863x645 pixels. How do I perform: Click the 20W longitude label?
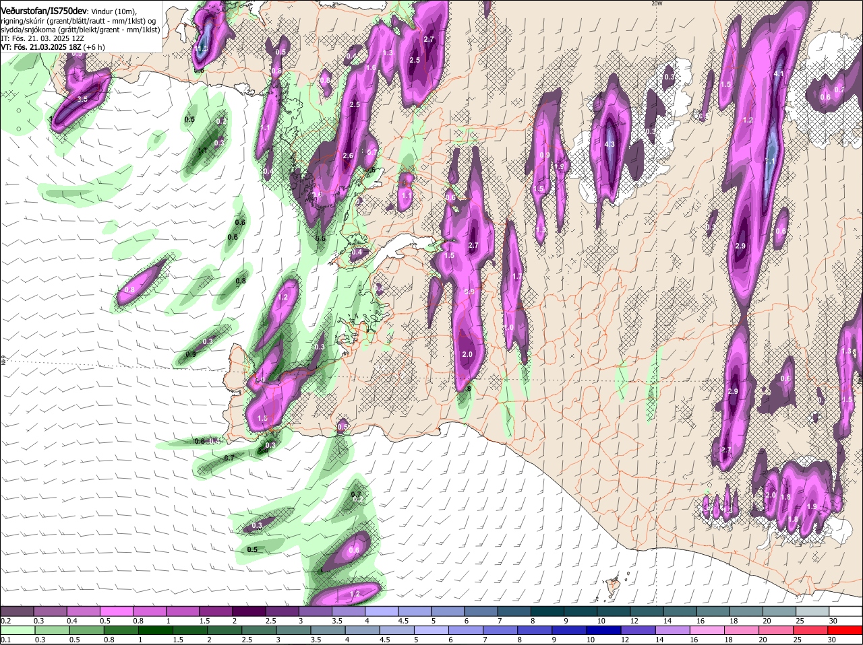coord(657,3)
